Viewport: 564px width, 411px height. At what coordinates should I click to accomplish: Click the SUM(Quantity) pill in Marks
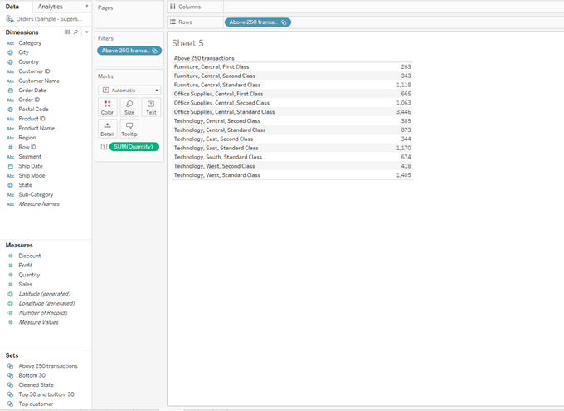pyautogui.click(x=134, y=147)
